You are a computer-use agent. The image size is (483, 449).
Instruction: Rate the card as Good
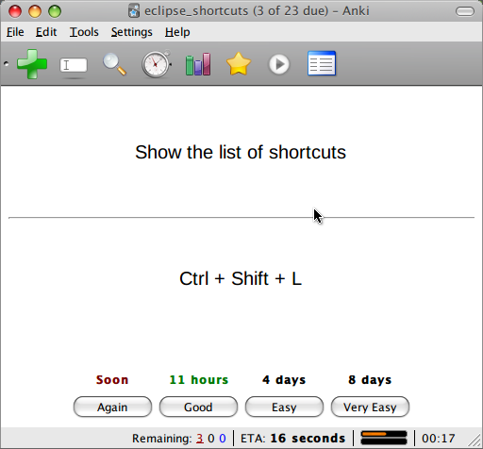(198, 407)
